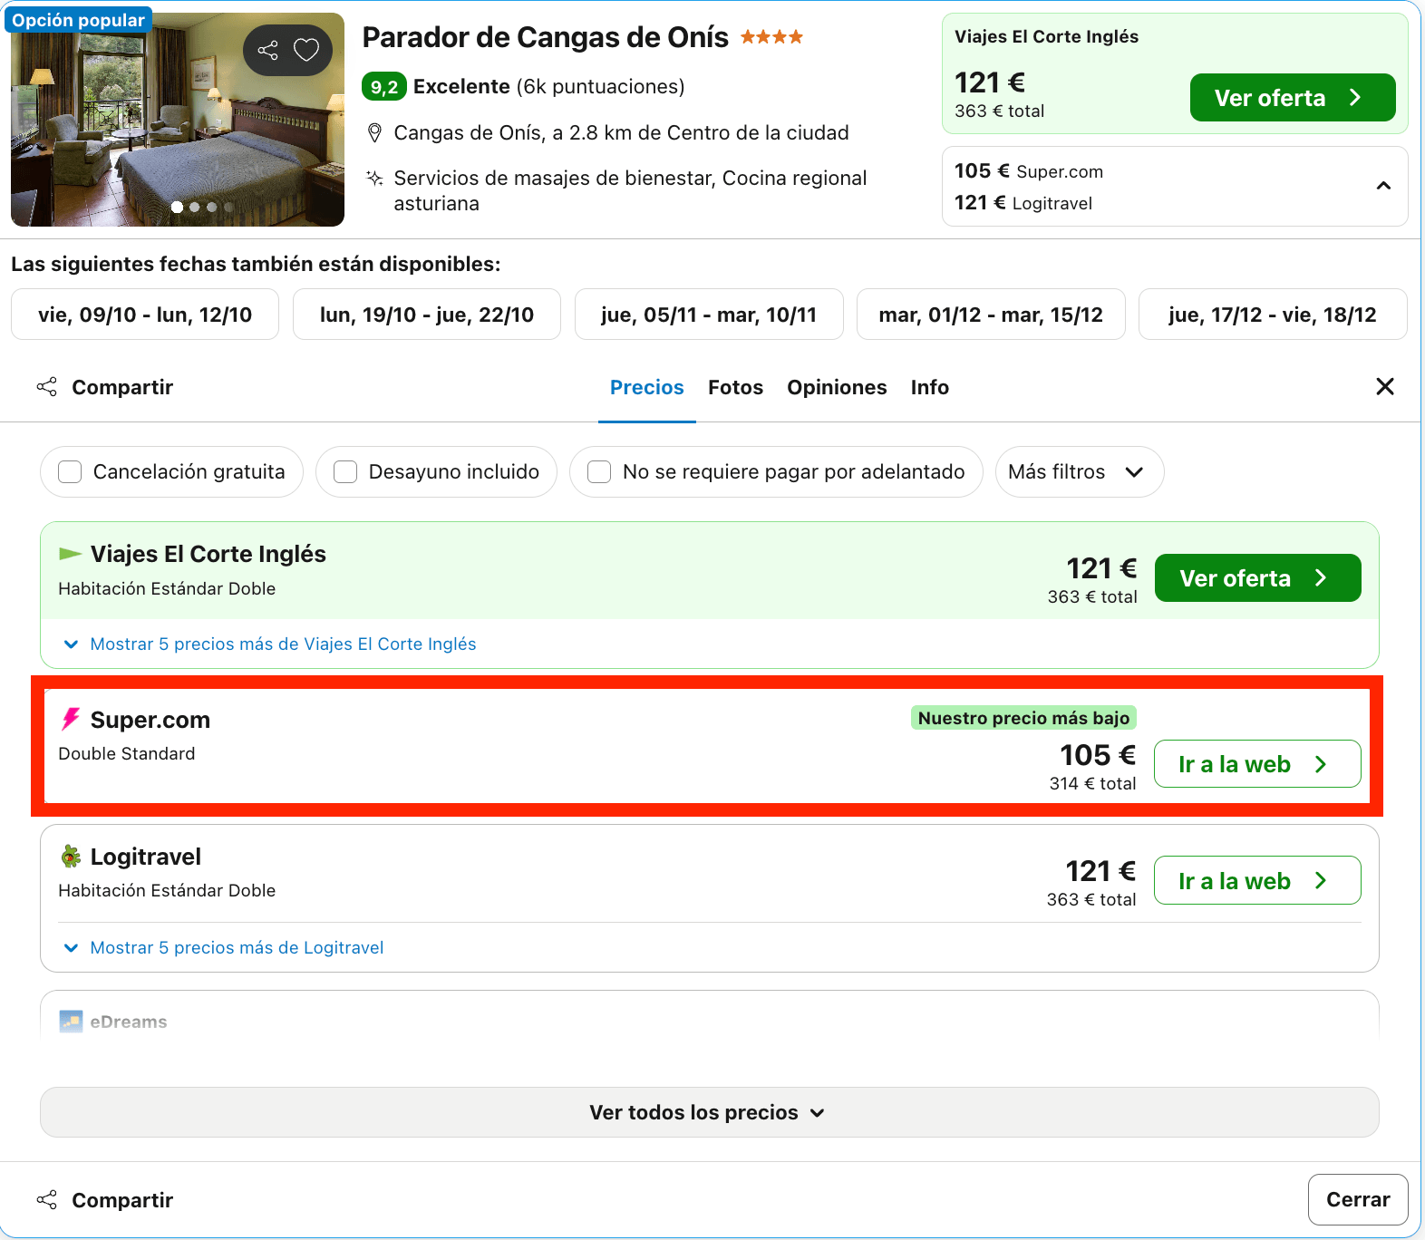Click Ver oferta in Viajes El Corte Inglés row
1425x1240 pixels.
point(1258,578)
